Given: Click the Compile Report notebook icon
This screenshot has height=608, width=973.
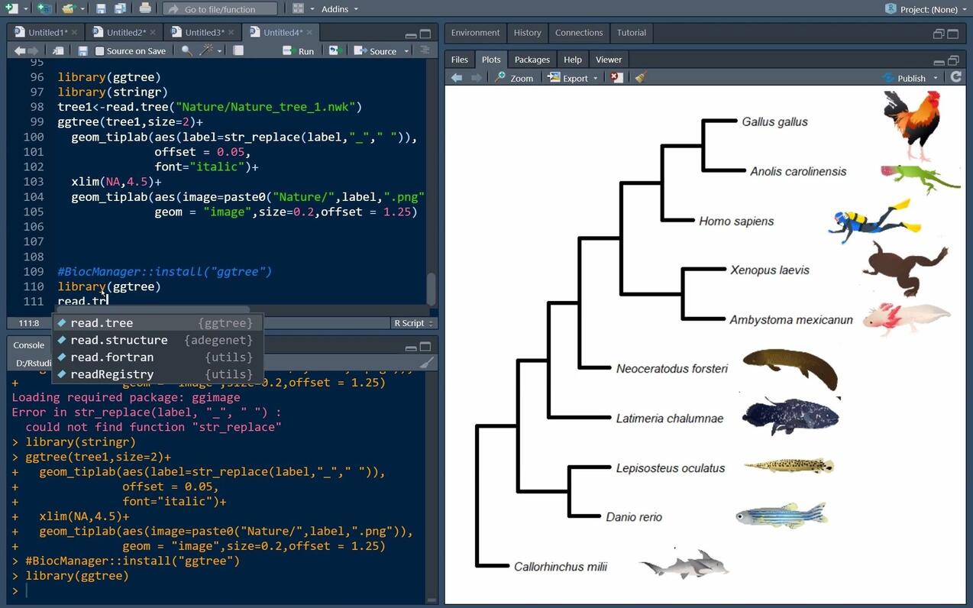Looking at the screenshot, I should [x=238, y=50].
